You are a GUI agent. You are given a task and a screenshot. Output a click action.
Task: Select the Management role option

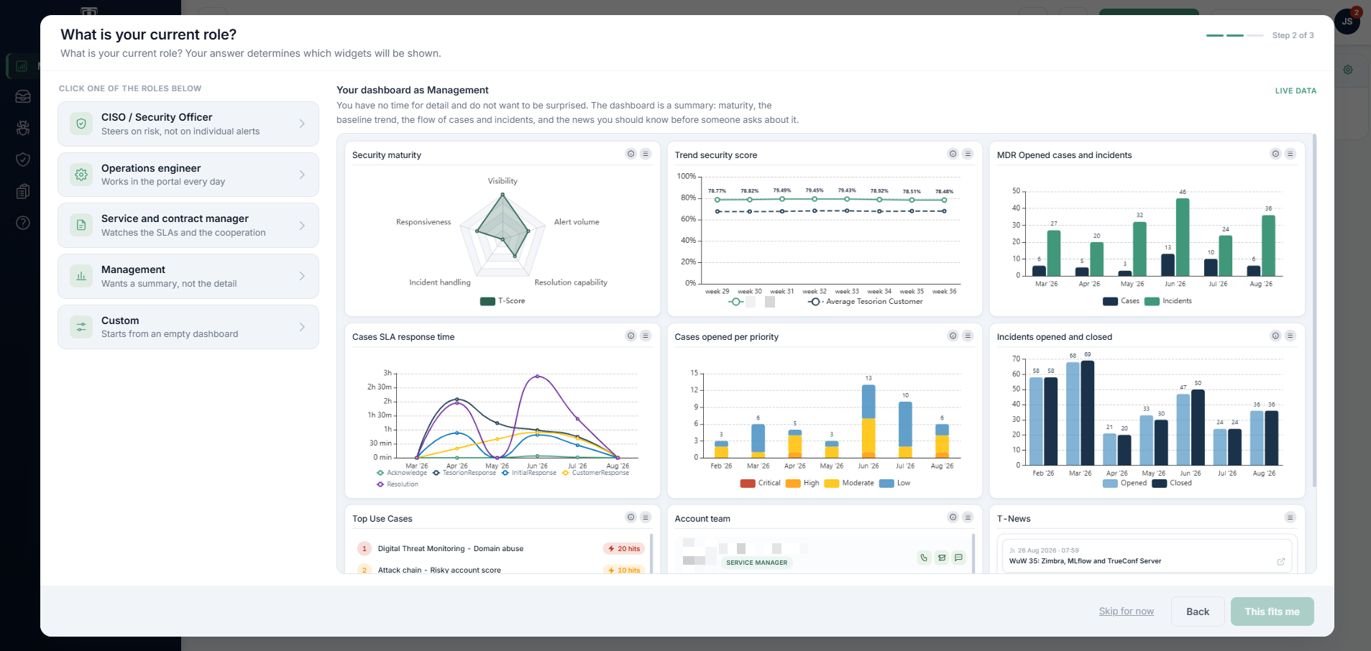pos(188,276)
